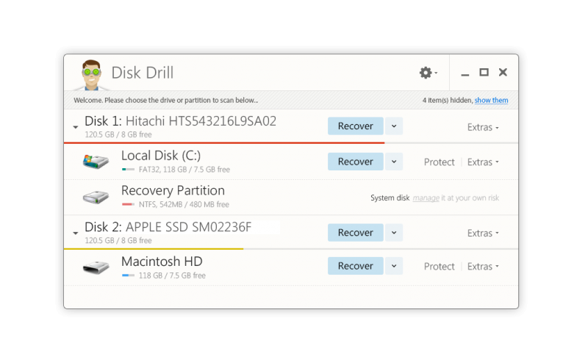This screenshot has height=343, width=588.
Task: Click the '4 item(s) hidden' status text
Action: [447, 100]
